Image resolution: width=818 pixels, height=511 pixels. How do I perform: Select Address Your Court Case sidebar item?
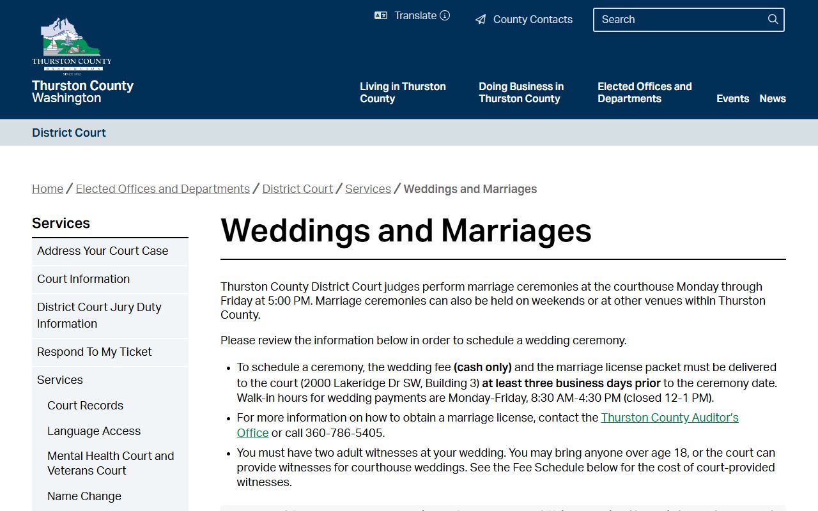coord(110,251)
